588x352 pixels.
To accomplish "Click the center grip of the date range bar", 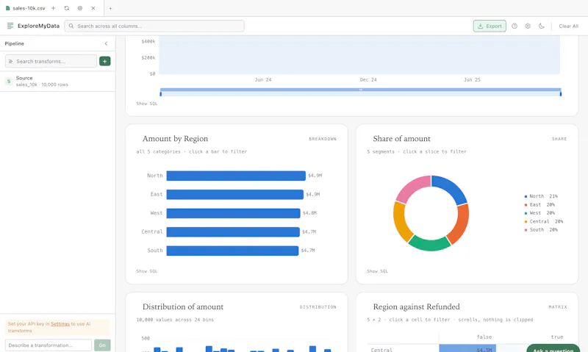I will click(x=361, y=90).
